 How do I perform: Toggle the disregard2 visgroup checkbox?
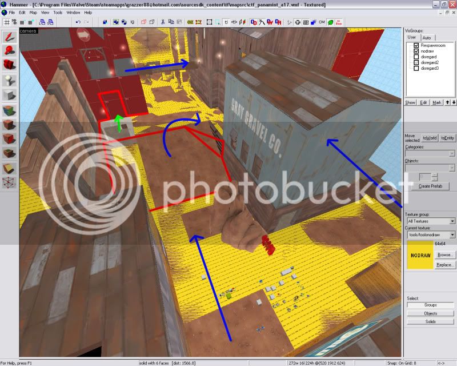pos(416,62)
